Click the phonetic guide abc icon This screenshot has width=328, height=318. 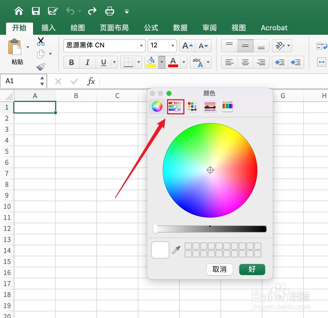[198, 62]
